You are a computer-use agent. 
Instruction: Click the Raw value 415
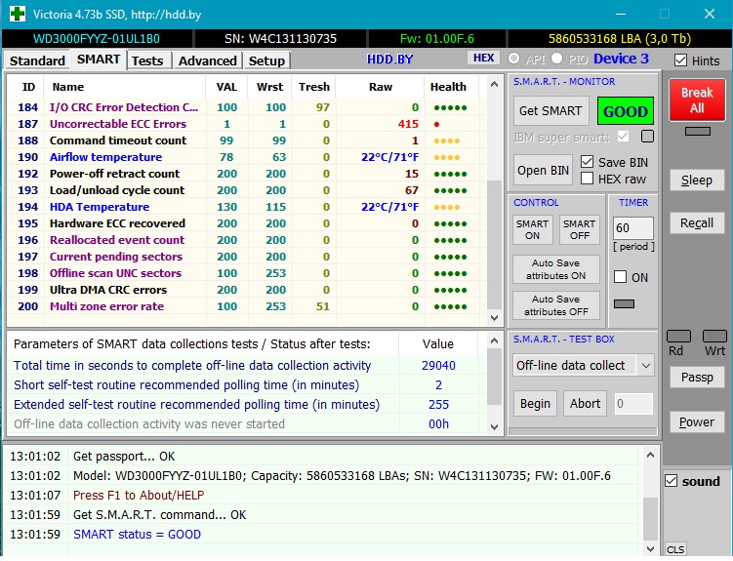tap(408, 124)
